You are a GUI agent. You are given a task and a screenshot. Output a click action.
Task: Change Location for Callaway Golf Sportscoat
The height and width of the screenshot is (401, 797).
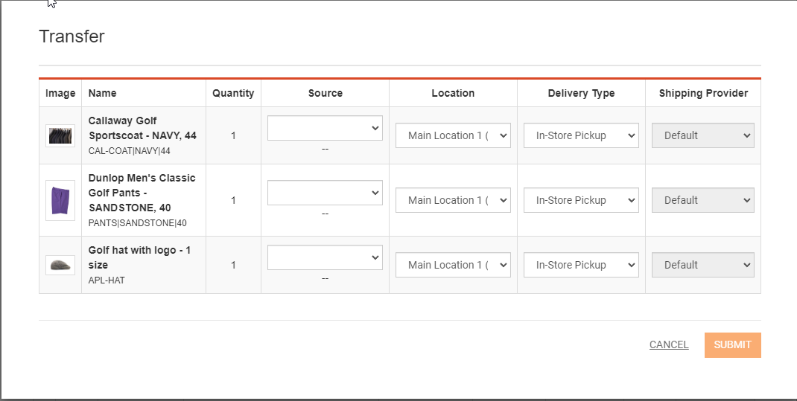[453, 135]
